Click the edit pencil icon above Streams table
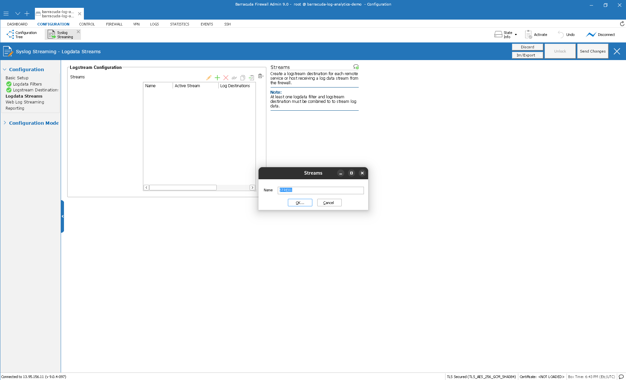The width and height of the screenshot is (626, 380). (209, 78)
